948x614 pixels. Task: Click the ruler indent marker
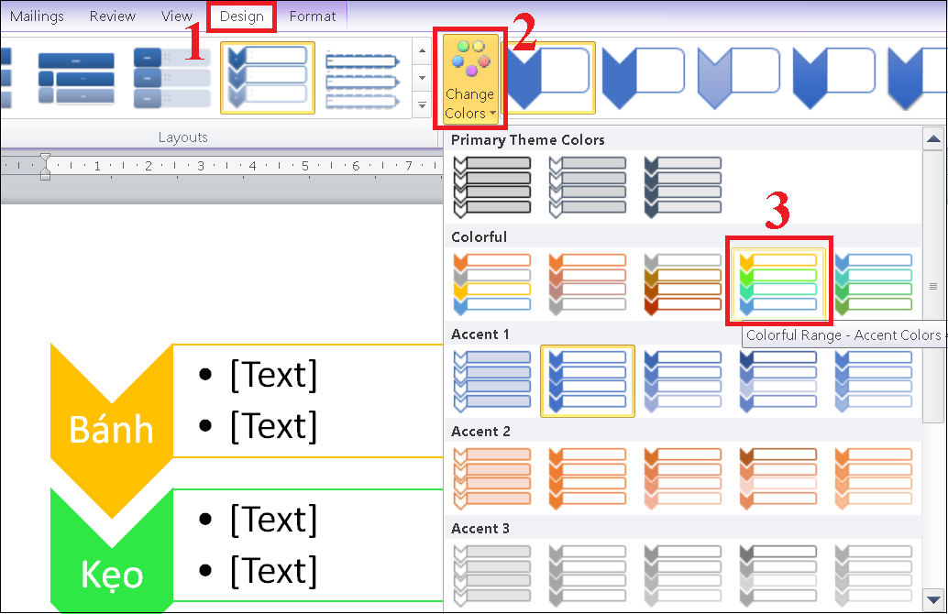45,167
